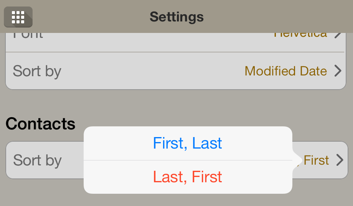Open the grid menu icon in header
The height and width of the screenshot is (206, 353).
coord(18,17)
